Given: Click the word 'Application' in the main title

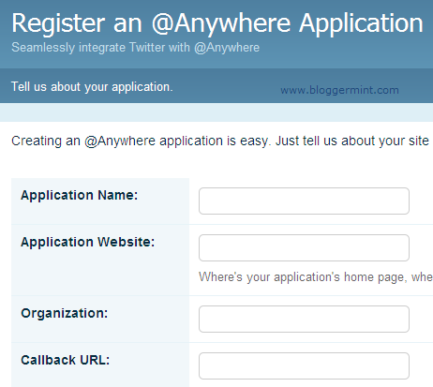Looking at the screenshot, I should (361, 24).
